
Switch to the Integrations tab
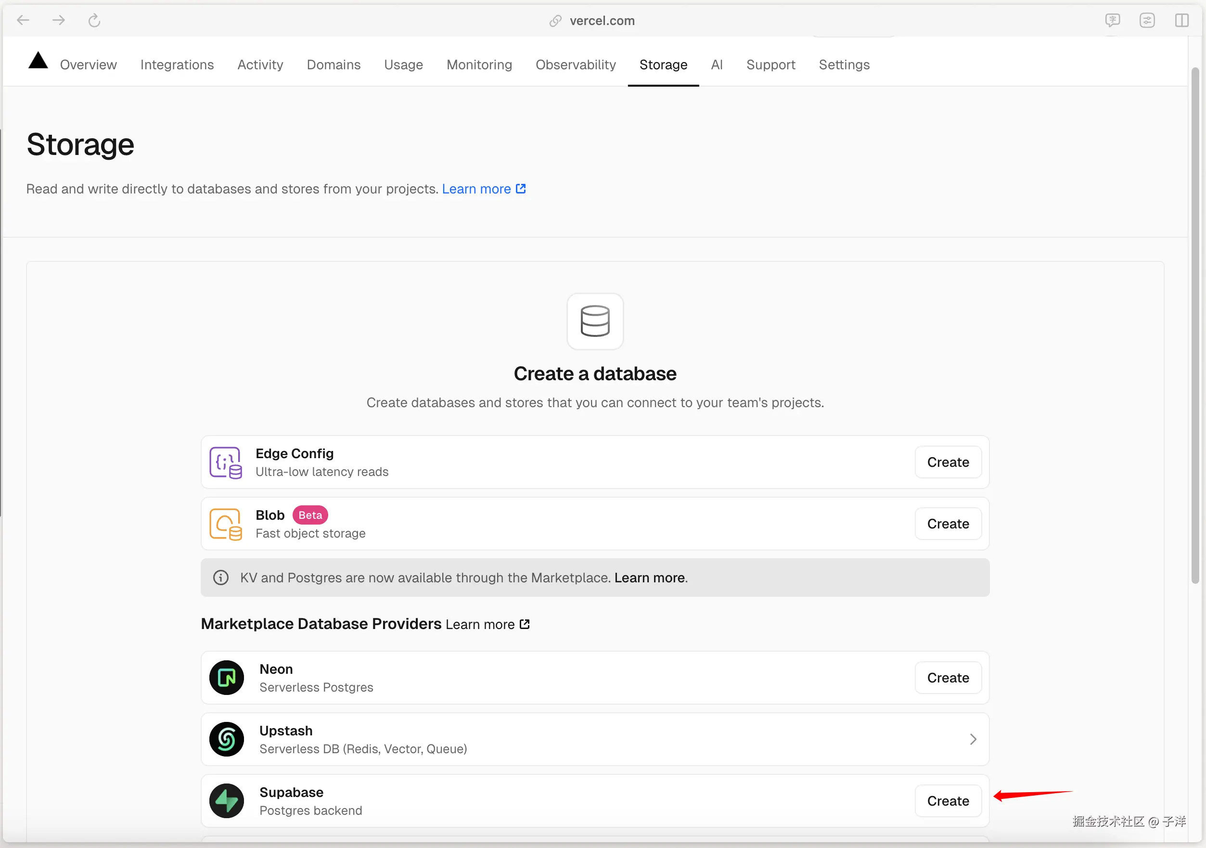click(177, 64)
